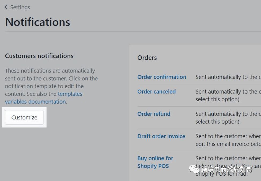Click the WeChat logo in the watermark
Image resolution: width=261 pixels, height=181 pixels.
click(194, 169)
